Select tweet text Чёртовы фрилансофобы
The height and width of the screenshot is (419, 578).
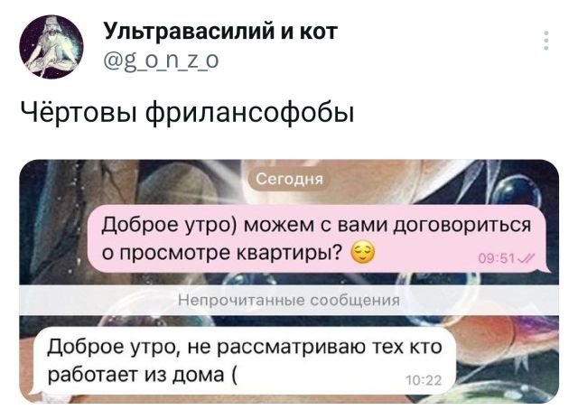pyautogui.click(x=187, y=112)
